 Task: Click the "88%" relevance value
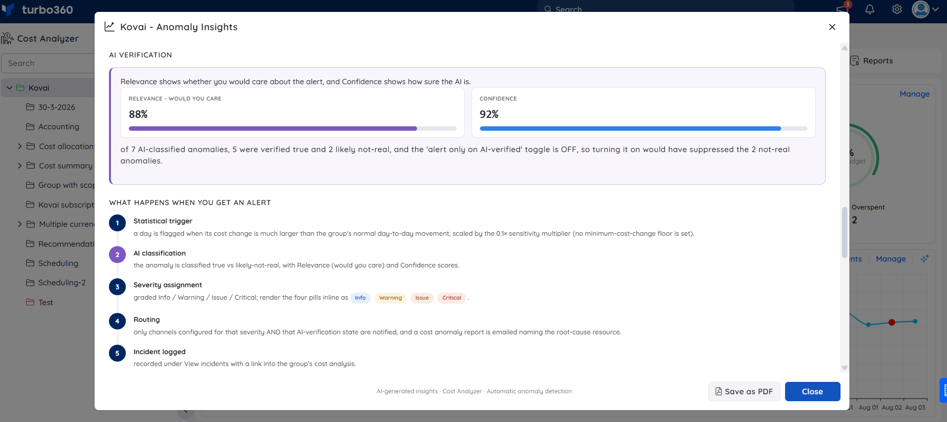[138, 114]
